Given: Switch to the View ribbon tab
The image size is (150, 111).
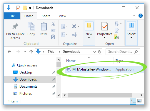Looking at the screenshot, I should [x=62, y=16].
